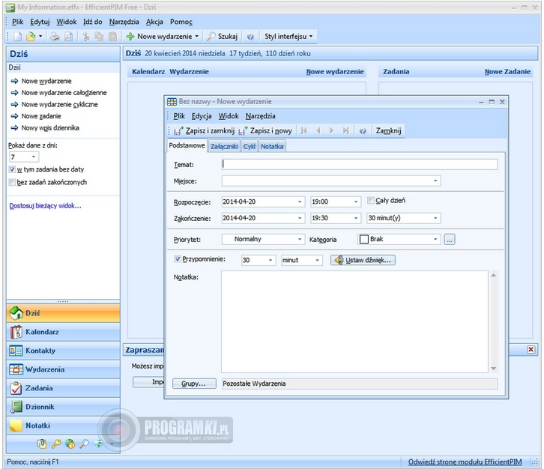
Task: Open Zadania module in navigation pane
Action: [x=63, y=388]
